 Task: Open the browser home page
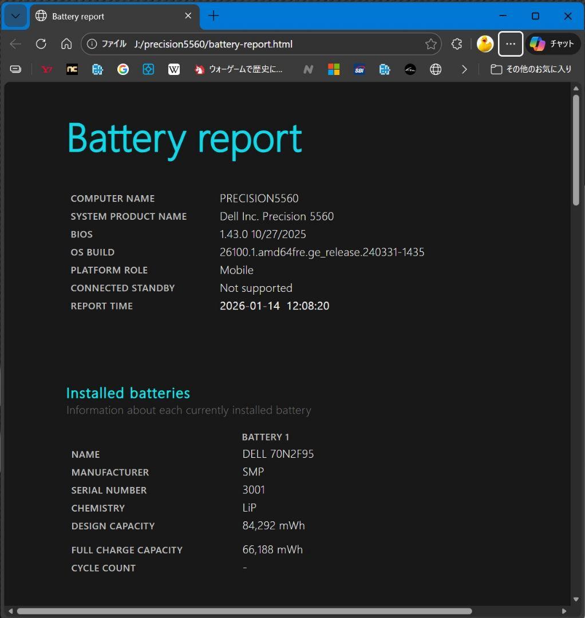point(66,44)
